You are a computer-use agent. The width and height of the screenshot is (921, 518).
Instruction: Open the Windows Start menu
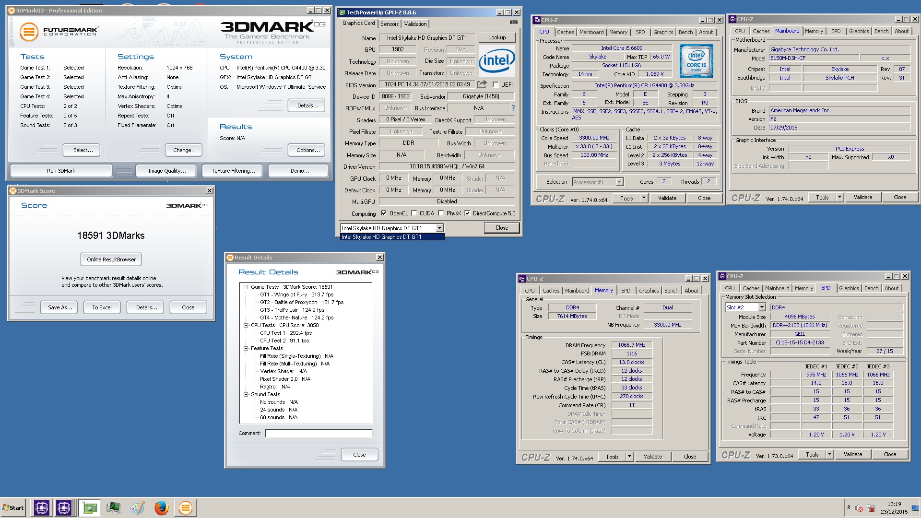coord(13,507)
